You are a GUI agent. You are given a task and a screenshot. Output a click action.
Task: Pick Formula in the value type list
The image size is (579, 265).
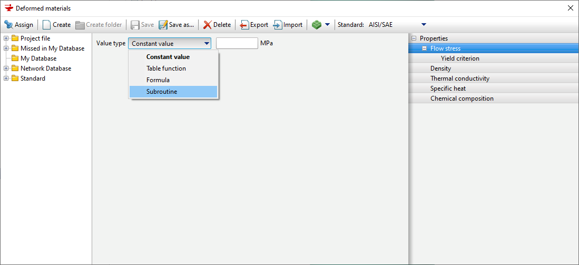click(x=158, y=80)
